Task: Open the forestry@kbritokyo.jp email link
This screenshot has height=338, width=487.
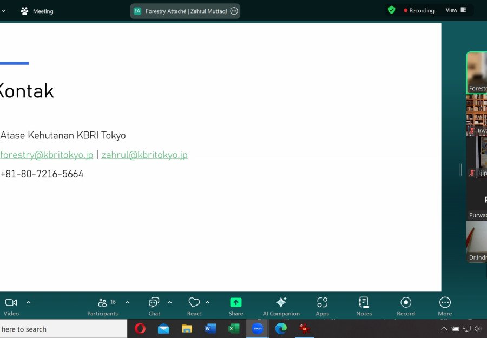Action: 47,155
